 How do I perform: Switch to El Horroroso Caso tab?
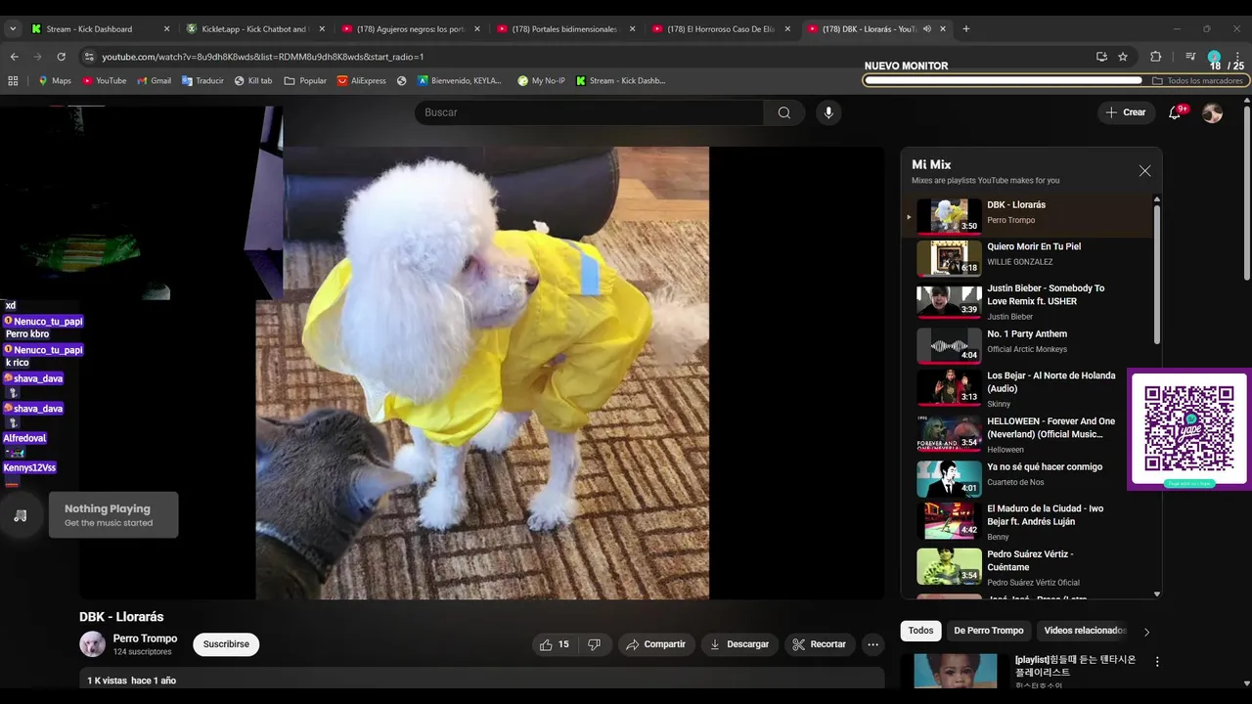coord(722,29)
